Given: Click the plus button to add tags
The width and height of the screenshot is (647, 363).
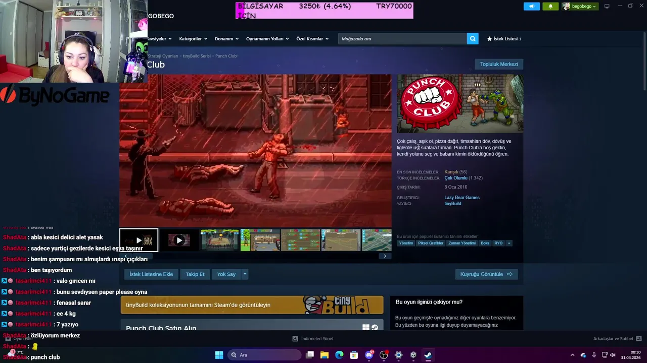Looking at the screenshot, I should (509, 243).
